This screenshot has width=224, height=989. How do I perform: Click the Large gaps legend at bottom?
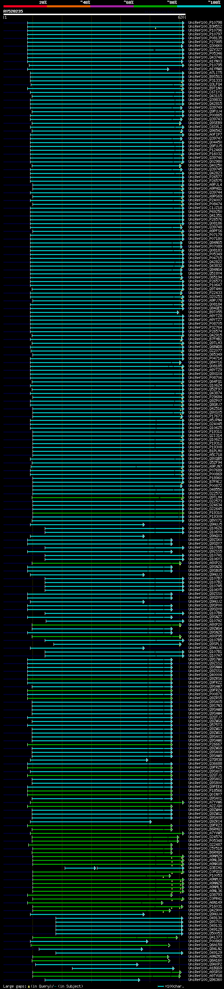(x=43, y=986)
